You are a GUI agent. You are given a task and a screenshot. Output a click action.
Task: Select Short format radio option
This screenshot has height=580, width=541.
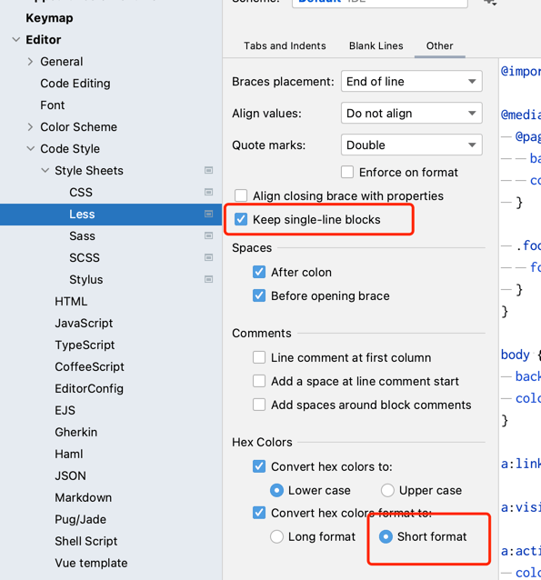(x=386, y=536)
